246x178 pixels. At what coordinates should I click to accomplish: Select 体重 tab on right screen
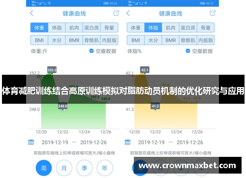(136, 28)
